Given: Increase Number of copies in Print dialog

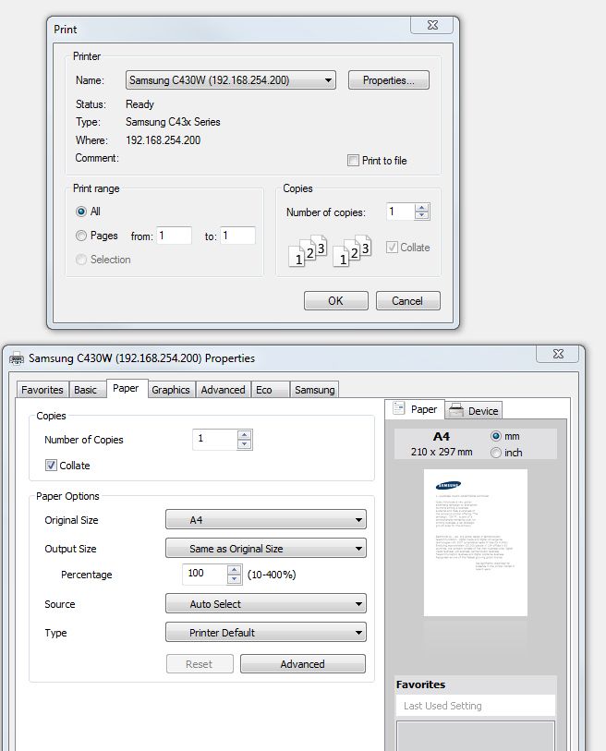Looking at the screenshot, I should tap(421, 208).
